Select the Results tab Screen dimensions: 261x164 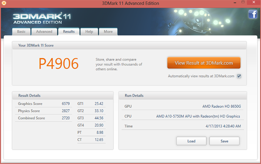click(69, 31)
